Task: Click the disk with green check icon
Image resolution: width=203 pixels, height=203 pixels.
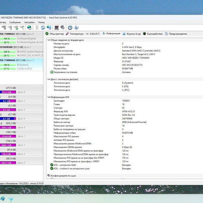Action: pyautogui.click(x=16, y=28)
